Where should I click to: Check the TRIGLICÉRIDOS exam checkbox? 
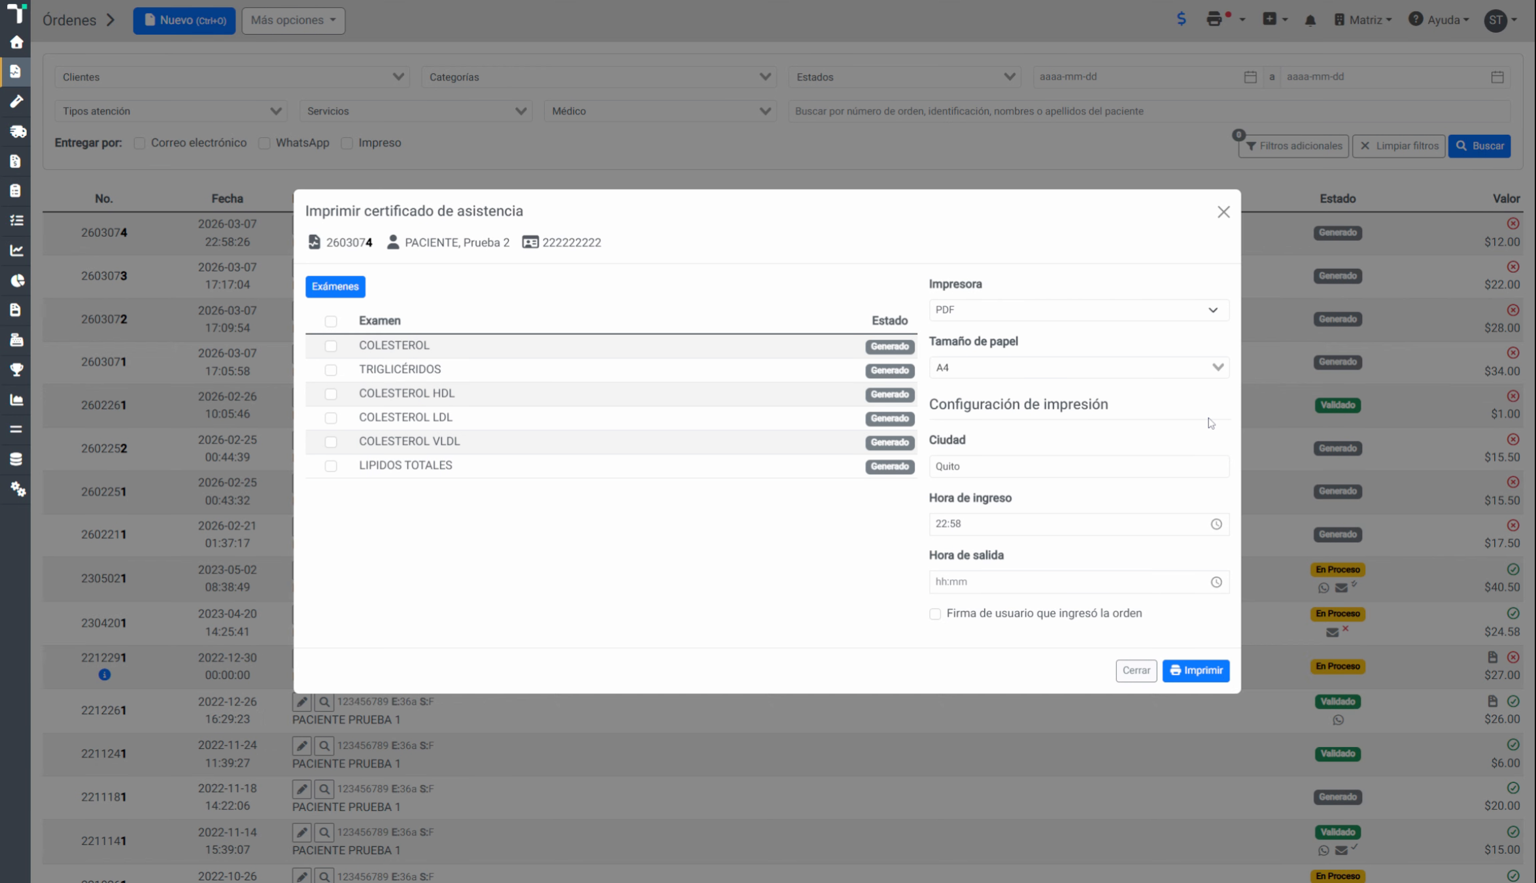pyautogui.click(x=331, y=370)
